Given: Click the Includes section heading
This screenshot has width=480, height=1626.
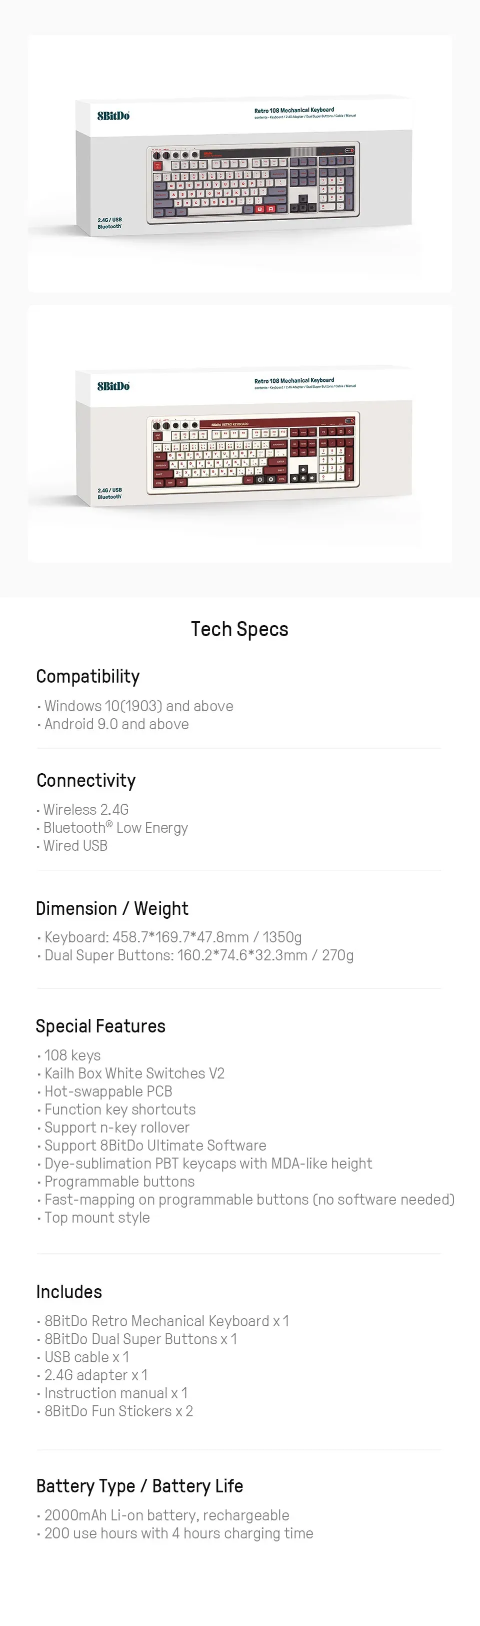Looking at the screenshot, I should 69,1292.
